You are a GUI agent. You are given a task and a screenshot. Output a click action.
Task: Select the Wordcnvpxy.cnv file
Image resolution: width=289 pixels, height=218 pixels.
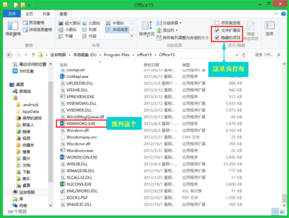coord(81,137)
